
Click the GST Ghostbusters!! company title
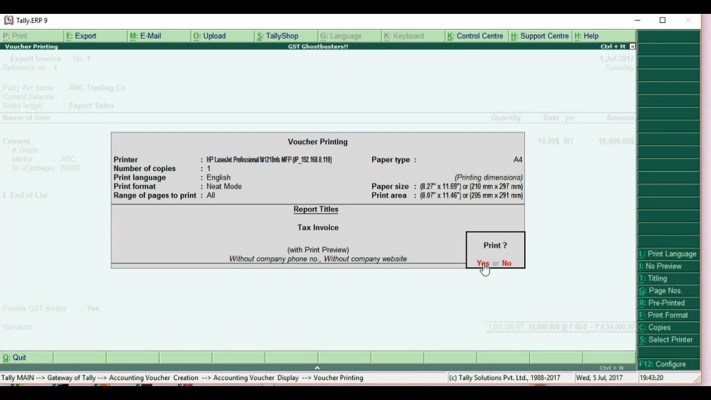click(318, 47)
